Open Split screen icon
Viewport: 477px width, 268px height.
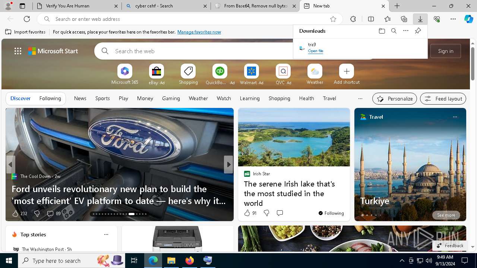click(x=371, y=19)
